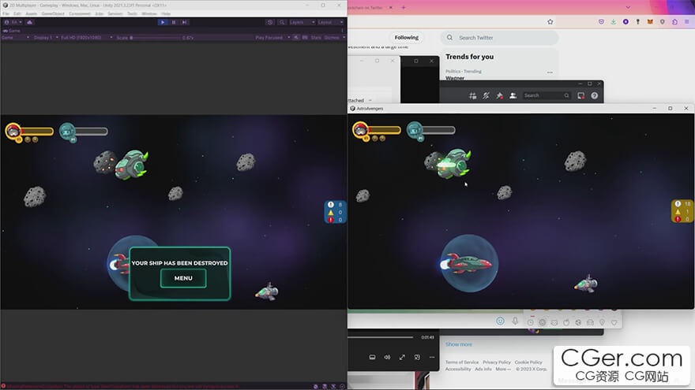695x390 pixels.
Task: Click MetaMask fox extension icon
Action: point(650,22)
